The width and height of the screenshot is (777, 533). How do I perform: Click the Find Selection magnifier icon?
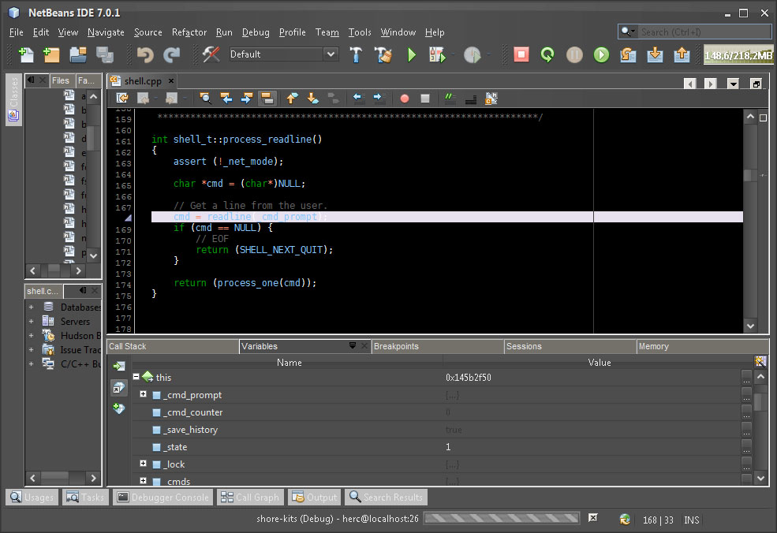tap(205, 98)
